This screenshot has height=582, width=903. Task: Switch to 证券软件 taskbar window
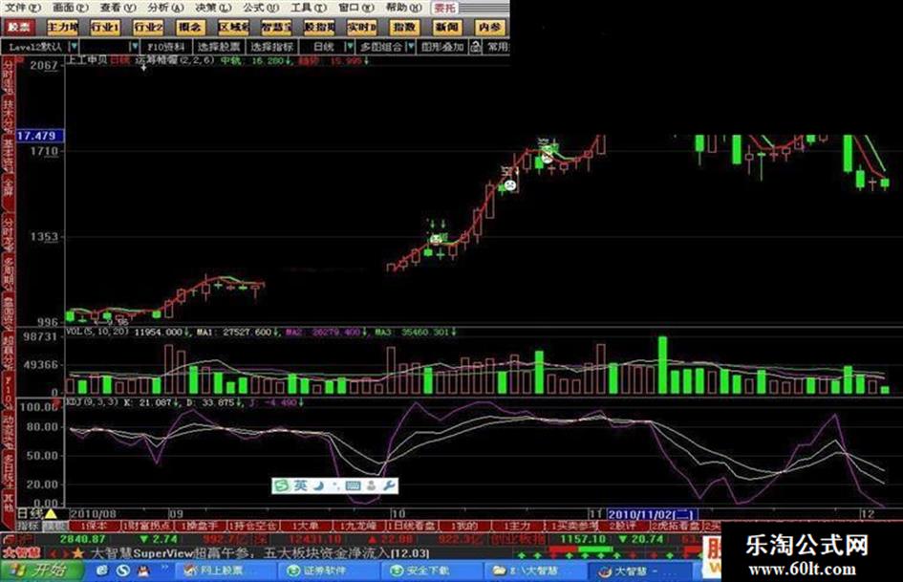click(329, 571)
